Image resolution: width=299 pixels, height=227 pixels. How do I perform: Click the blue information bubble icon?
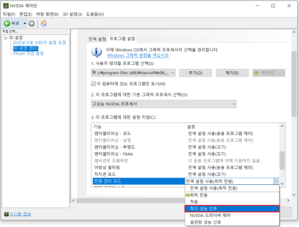[96, 52]
